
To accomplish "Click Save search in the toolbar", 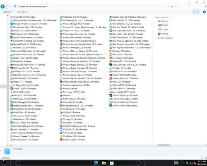I will coord(22,12).
